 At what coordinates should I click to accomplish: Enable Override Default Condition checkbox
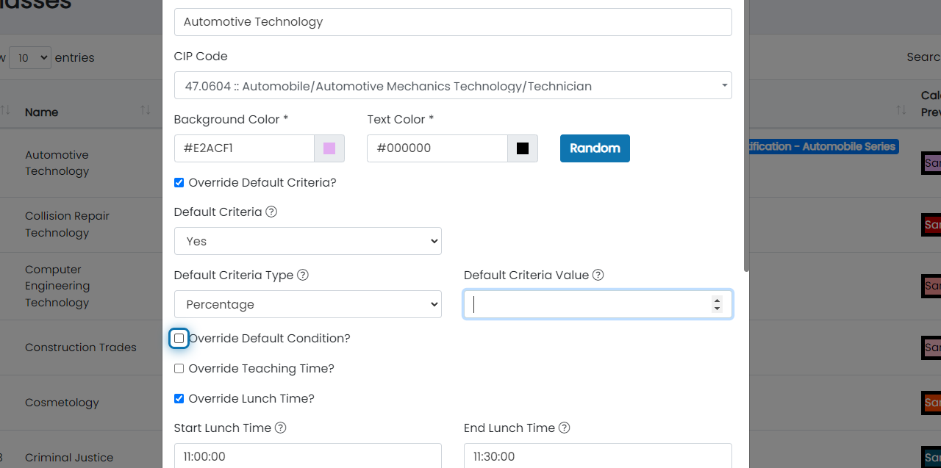pyautogui.click(x=179, y=338)
